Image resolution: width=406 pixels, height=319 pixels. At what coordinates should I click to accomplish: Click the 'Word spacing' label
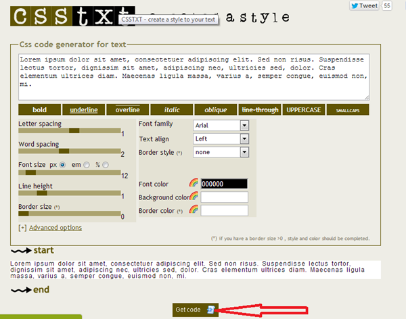(39, 144)
